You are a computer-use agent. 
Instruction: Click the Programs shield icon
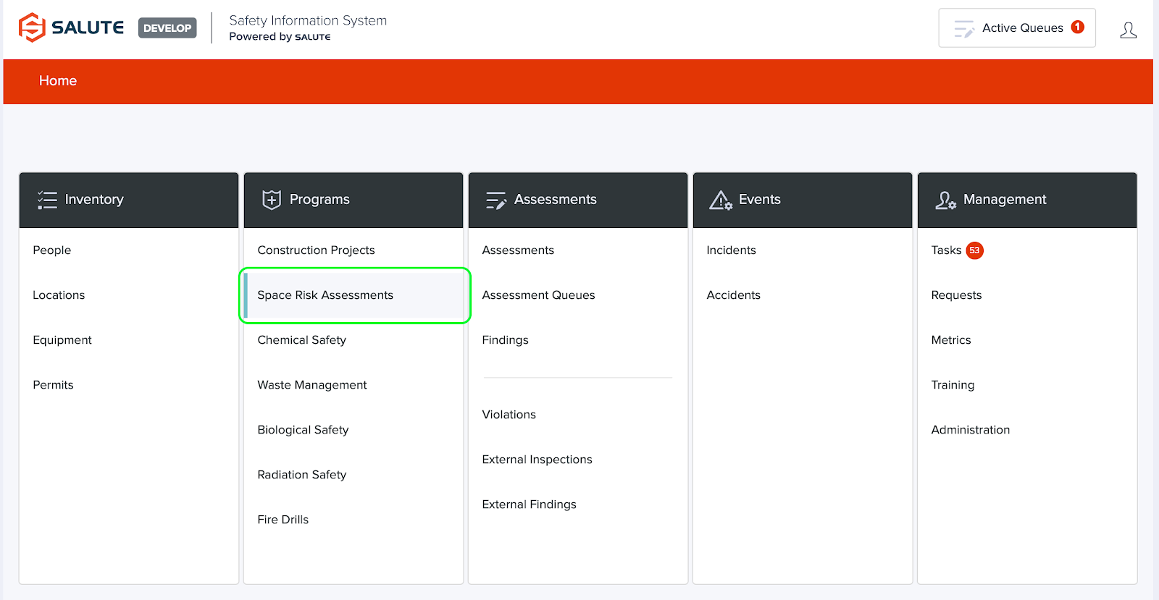pyautogui.click(x=272, y=200)
